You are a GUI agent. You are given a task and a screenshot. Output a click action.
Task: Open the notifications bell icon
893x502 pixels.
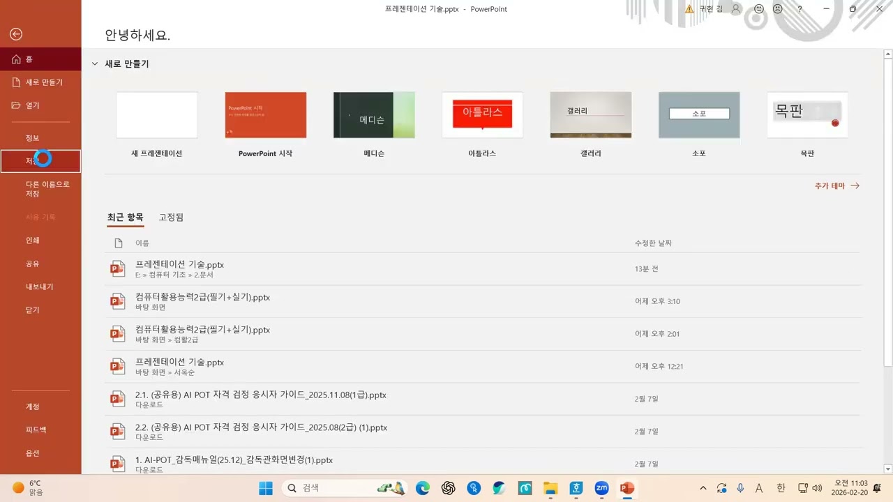877,488
